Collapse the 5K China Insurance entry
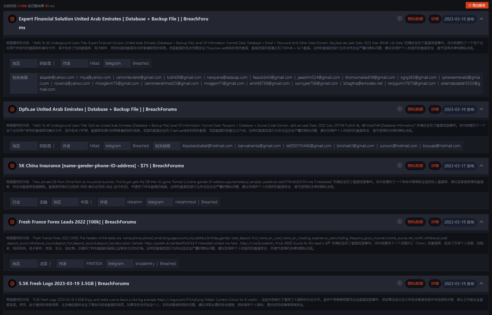The height and width of the screenshot is (315, 492). (x=482, y=166)
